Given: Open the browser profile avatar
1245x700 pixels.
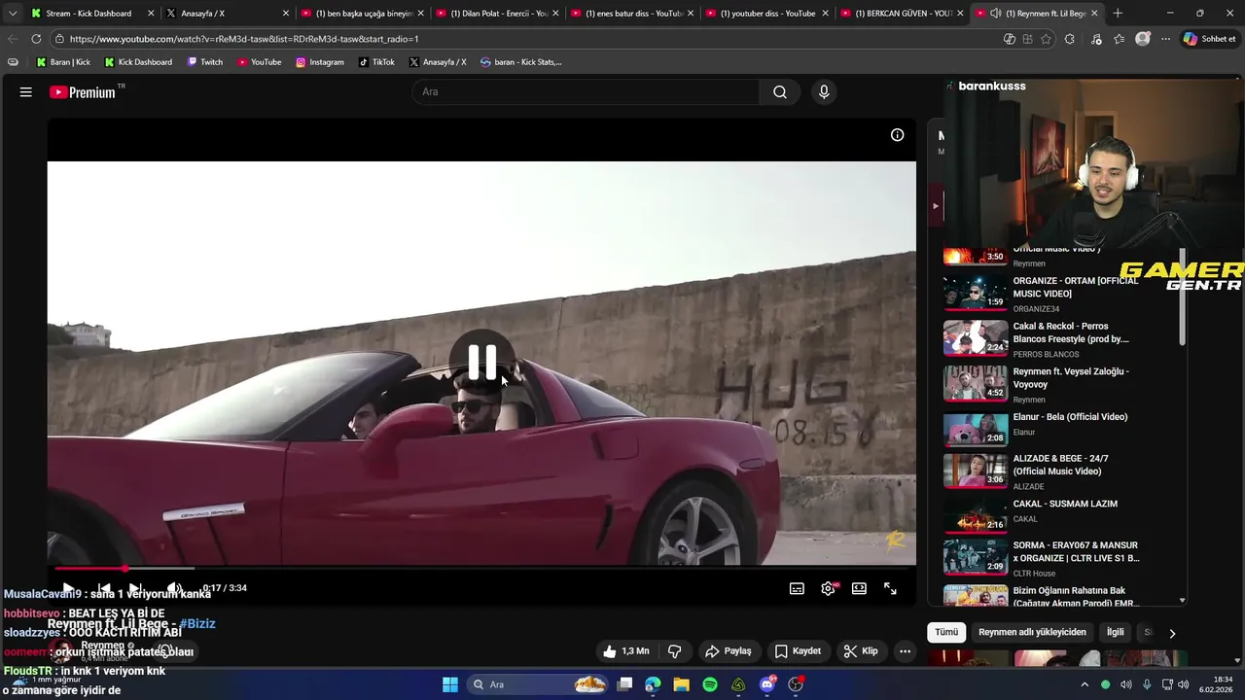Looking at the screenshot, I should click(x=1143, y=39).
